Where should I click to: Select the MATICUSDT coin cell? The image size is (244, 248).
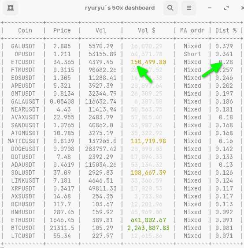point(23,141)
